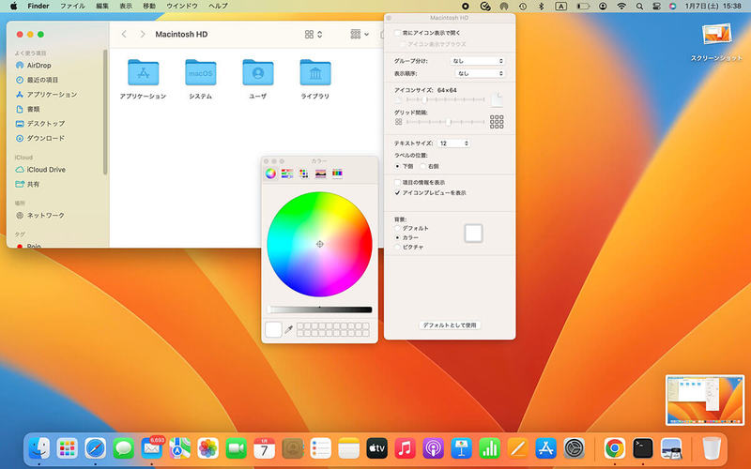Click the brightness slider in color picker
The width and height of the screenshot is (751, 469).
point(320,310)
